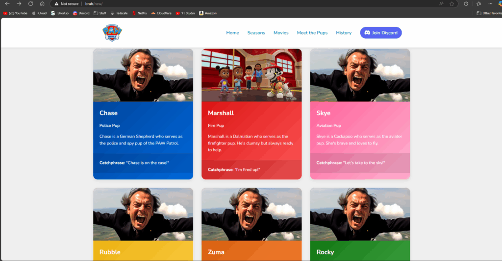
Task: Click the browser back arrow
Action: 7,3
